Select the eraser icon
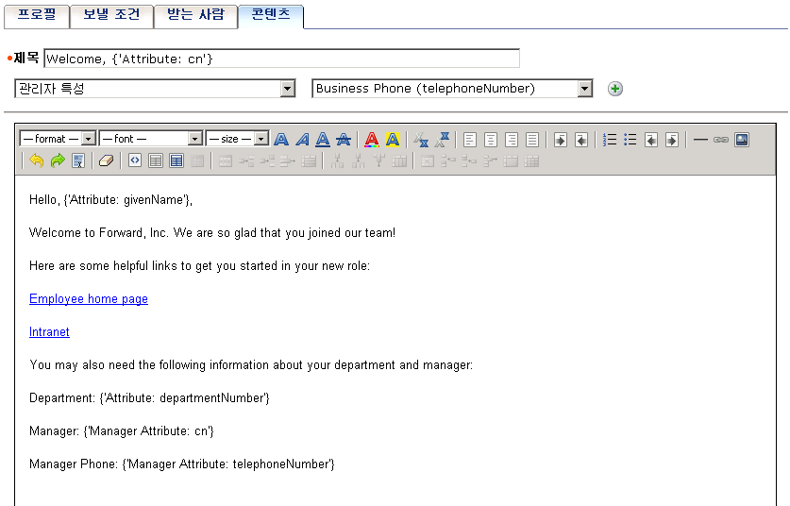The height and width of the screenshot is (506, 790). point(107,160)
